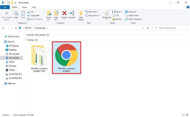Click This PC in address breadcrumb
The width and height of the screenshot is (190, 117).
pyautogui.click(x=28, y=28)
